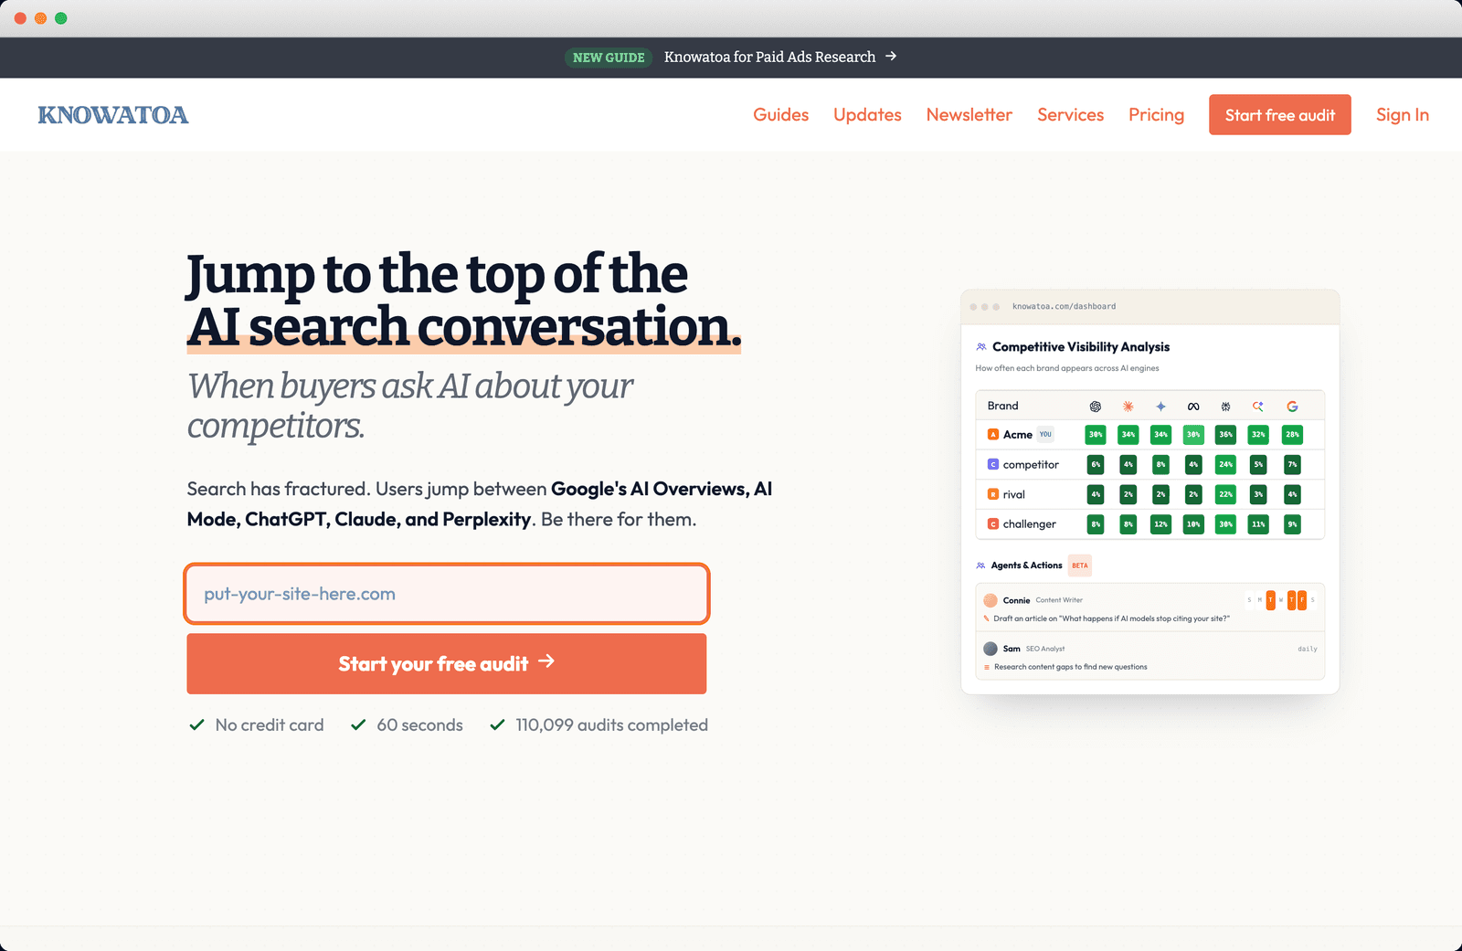Viewport: 1462px width, 951px height.
Task: Click the Brand column header
Action: [1002, 406]
